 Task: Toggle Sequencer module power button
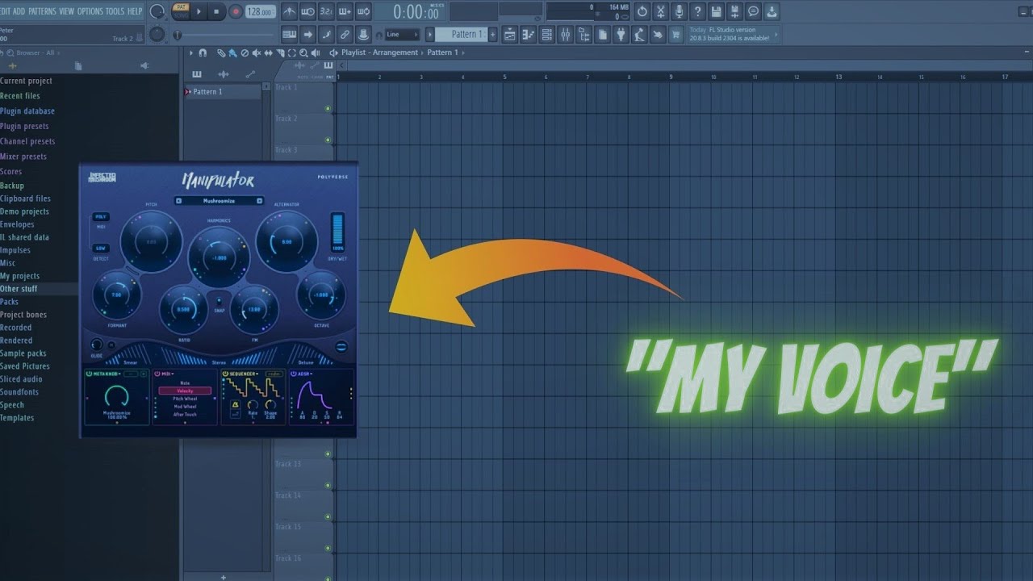coord(225,374)
